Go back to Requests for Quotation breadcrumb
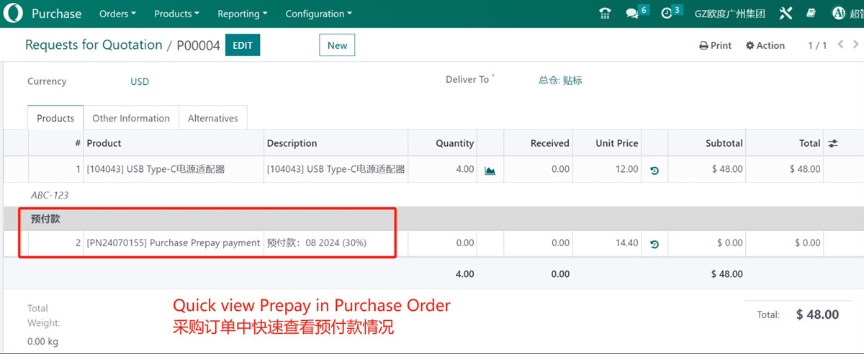864x354 pixels. (x=94, y=45)
